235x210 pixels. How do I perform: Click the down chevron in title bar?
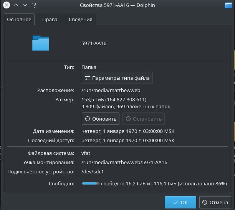click(25, 5)
